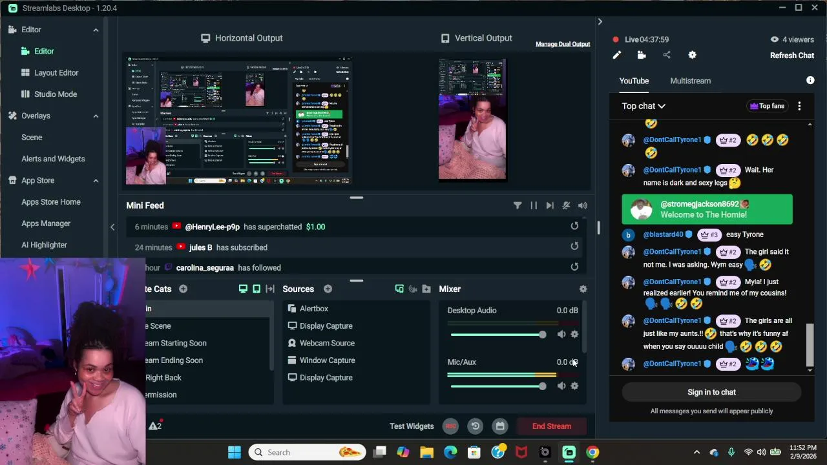Replay the HenryLee-p9p superchat alert
This screenshot has height=465, width=827.
[x=574, y=226]
